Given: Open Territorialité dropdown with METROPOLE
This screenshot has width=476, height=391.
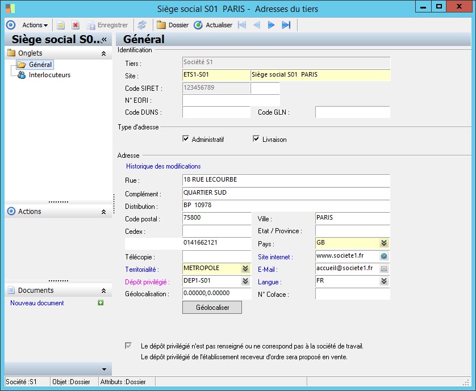Looking at the screenshot, I should click(245, 268).
